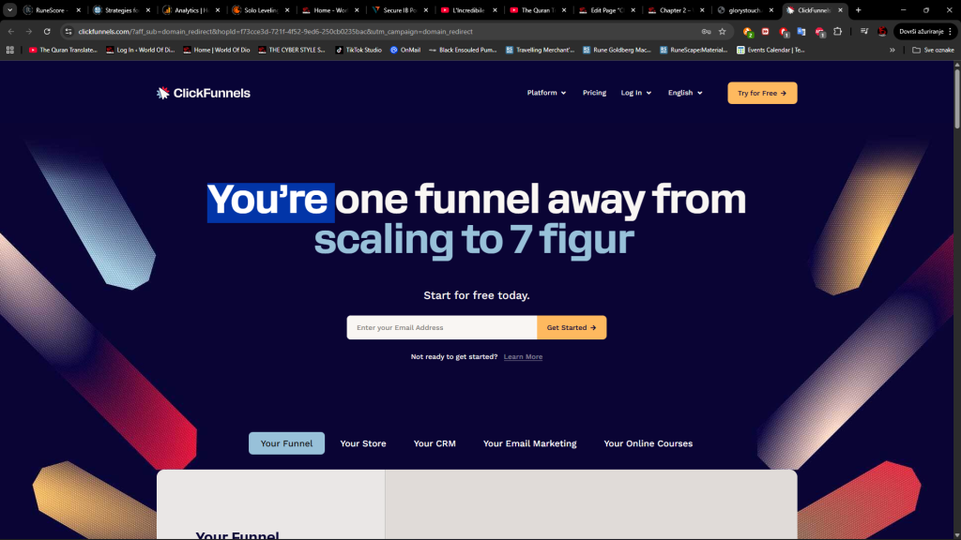The image size is (961, 540).
Task: Expand the Platform dropdown menu
Action: (x=546, y=93)
